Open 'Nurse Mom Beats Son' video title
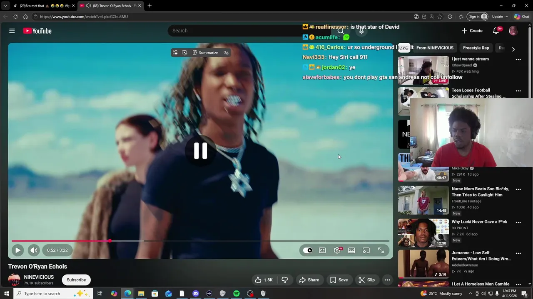Image resolution: width=533 pixels, height=299 pixels. [x=480, y=191]
